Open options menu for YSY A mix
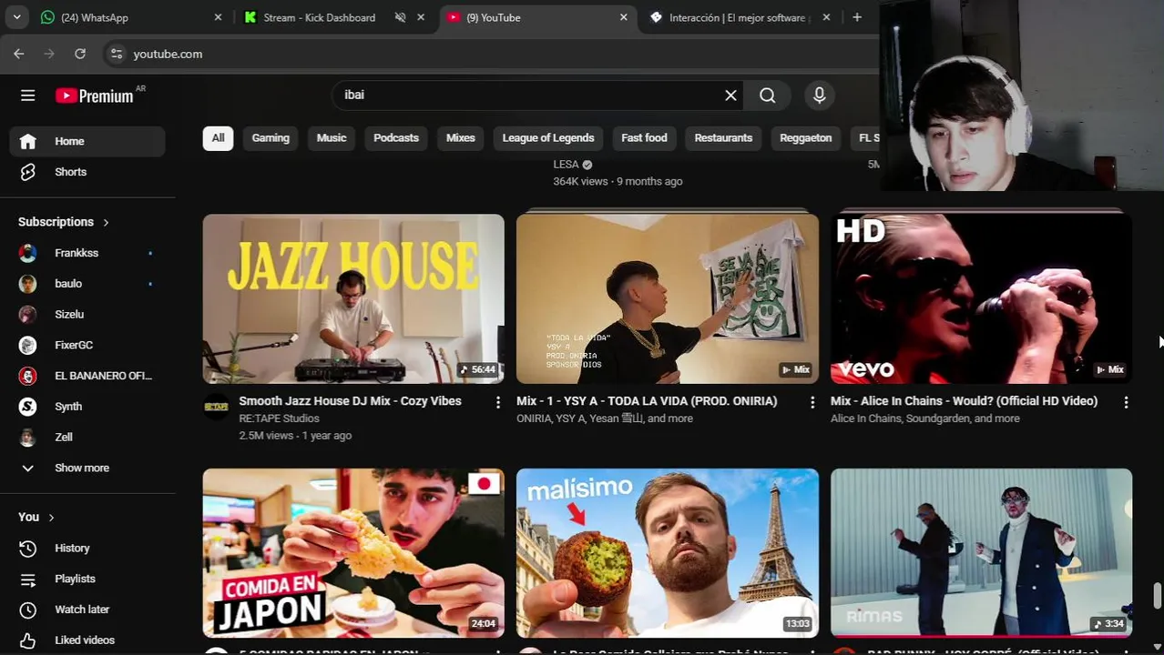 (812, 402)
